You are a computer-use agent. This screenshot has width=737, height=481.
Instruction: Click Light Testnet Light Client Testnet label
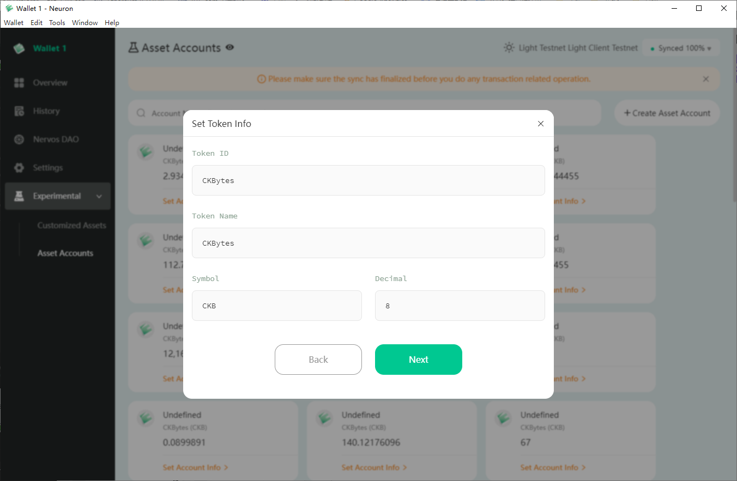[578, 48]
